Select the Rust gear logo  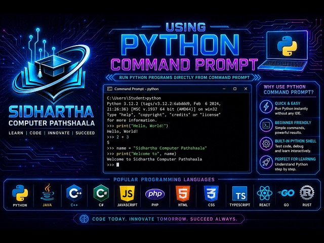pos(307,192)
